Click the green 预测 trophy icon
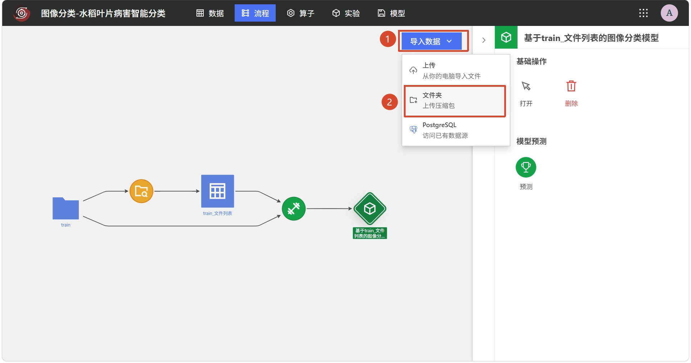This screenshot has width=691, height=363. coord(526,167)
